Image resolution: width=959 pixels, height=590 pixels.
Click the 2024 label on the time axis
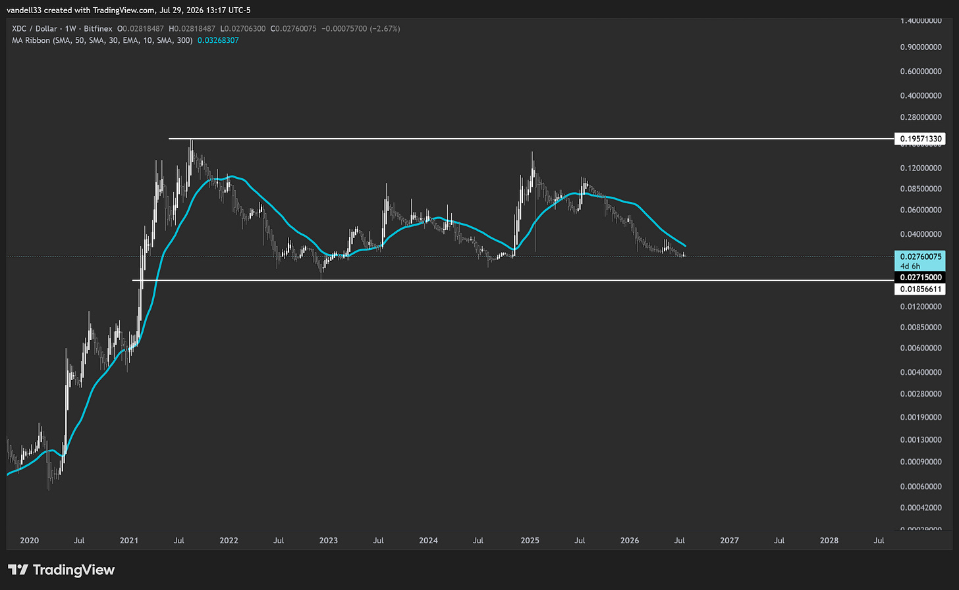coord(428,541)
